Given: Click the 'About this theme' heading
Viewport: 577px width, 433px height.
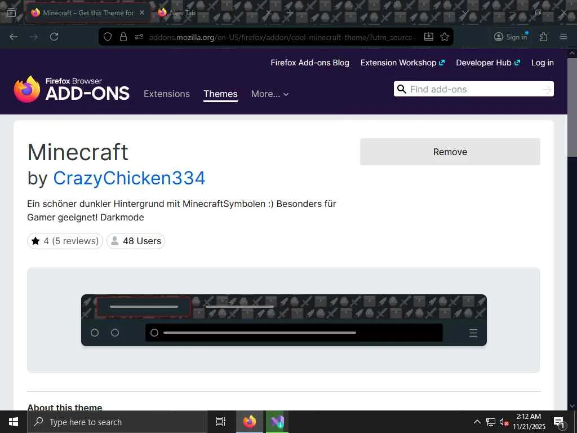Looking at the screenshot, I should pyautogui.click(x=65, y=407).
